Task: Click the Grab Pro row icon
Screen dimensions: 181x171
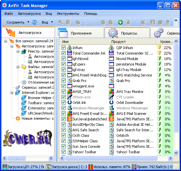Action: point(70,80)
